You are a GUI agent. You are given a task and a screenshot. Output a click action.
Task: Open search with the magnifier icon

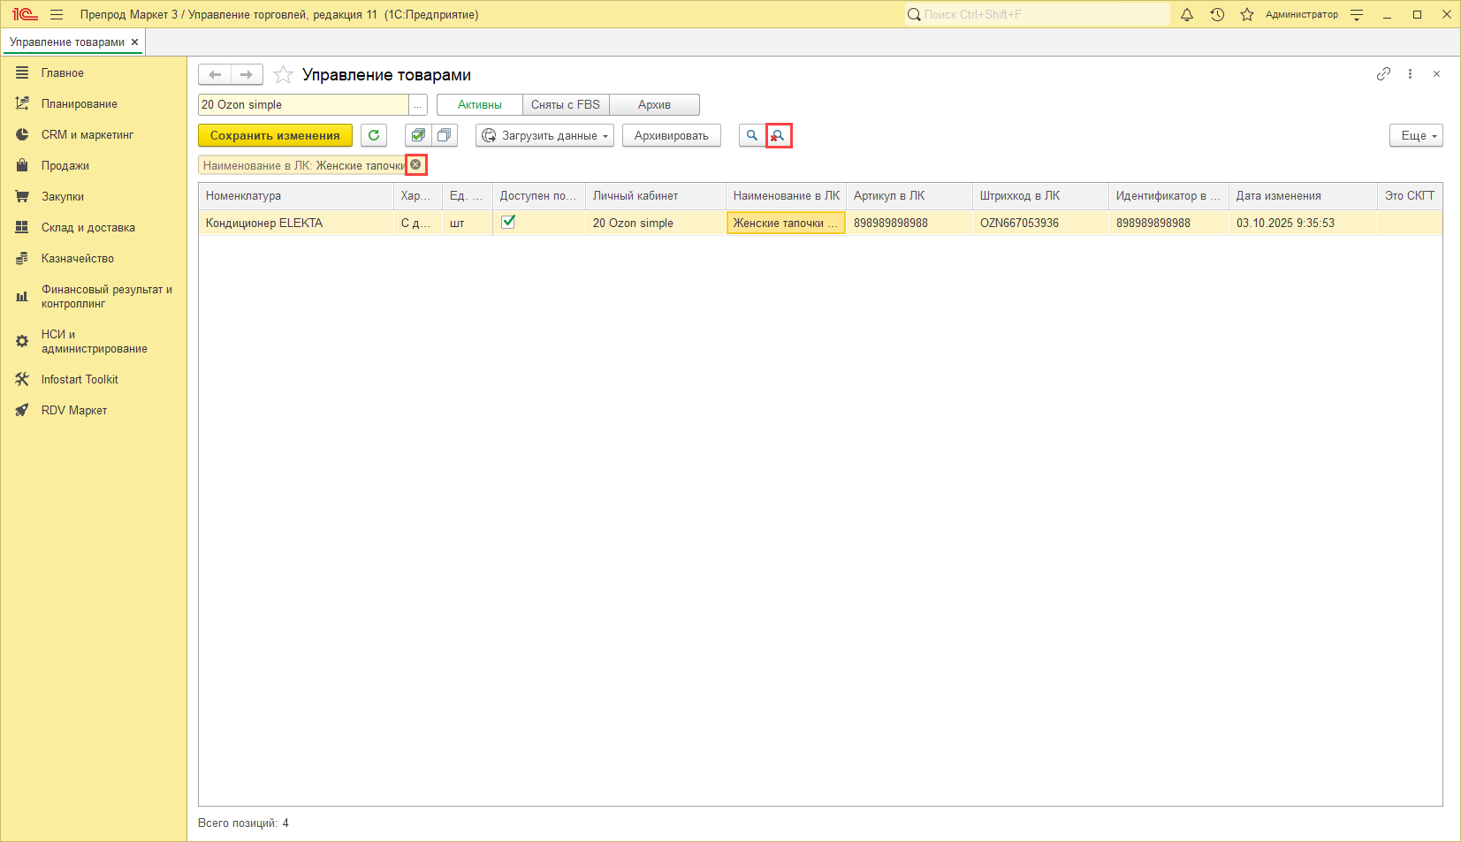click(752, 135)
